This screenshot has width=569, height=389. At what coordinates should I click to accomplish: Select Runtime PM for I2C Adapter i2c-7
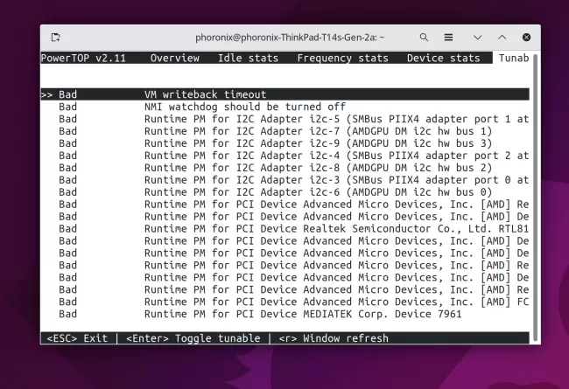284,131
